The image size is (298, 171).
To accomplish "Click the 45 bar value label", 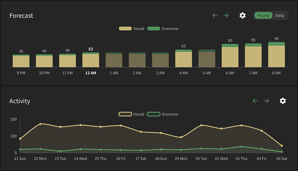I will coord(21,51).
